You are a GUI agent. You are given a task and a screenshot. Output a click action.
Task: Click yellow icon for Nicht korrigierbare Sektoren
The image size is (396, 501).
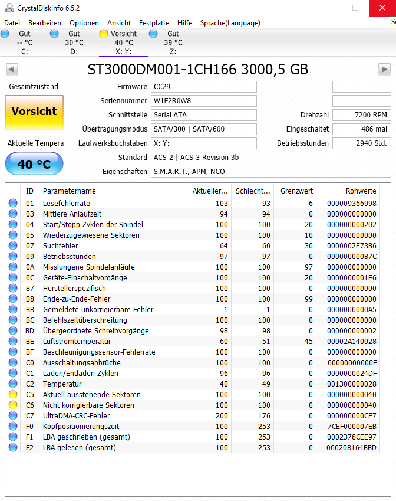coord(13,405)
